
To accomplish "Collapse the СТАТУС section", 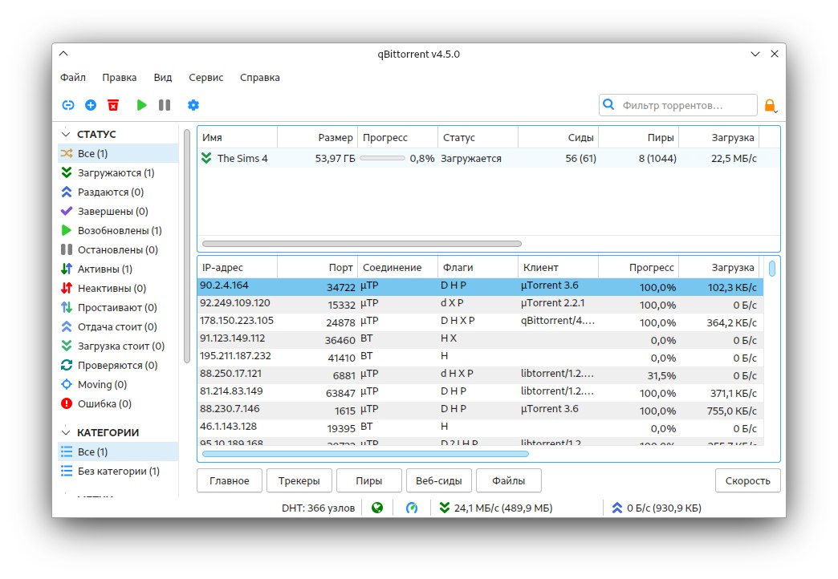I will 66,135.
